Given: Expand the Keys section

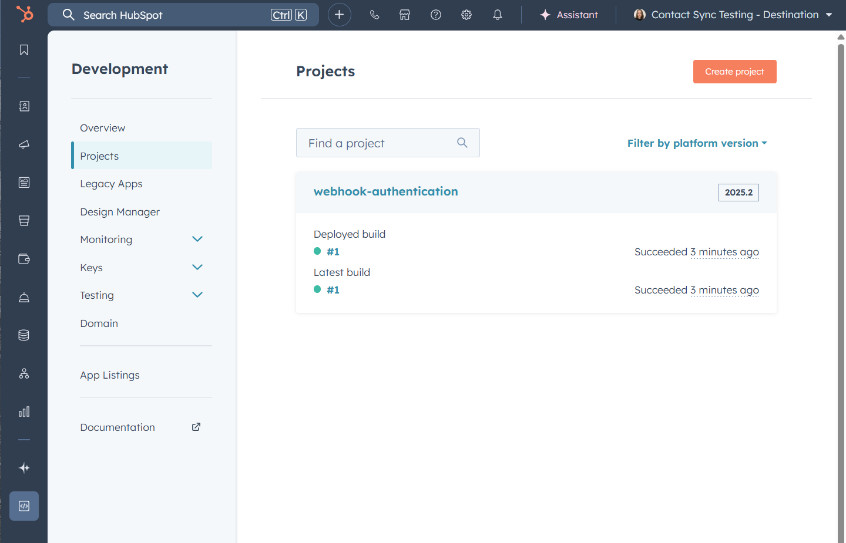Looking at the screenshot, I should [x=197, y=267].
